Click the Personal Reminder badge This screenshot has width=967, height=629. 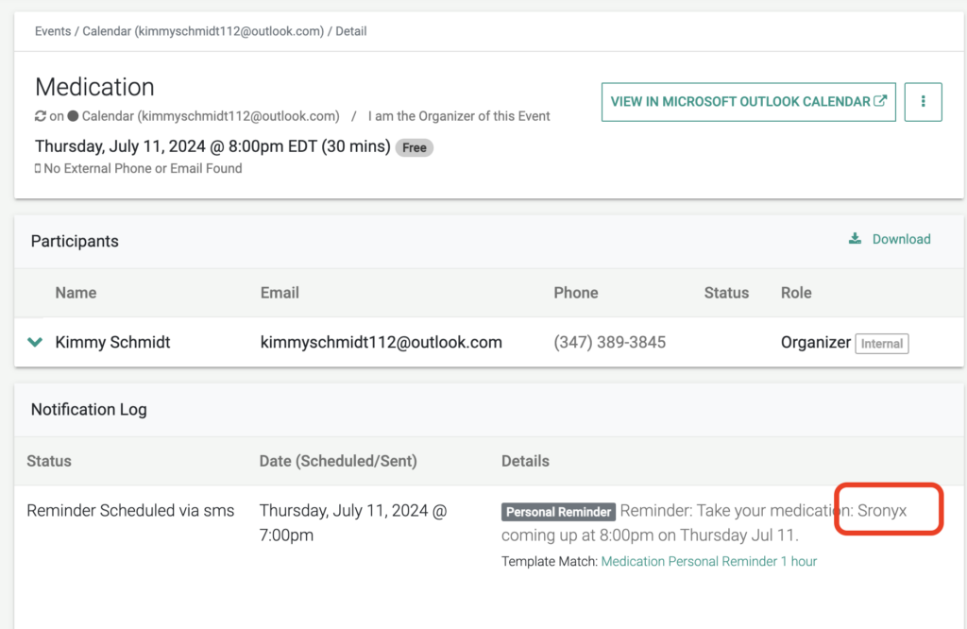point(558,512)
